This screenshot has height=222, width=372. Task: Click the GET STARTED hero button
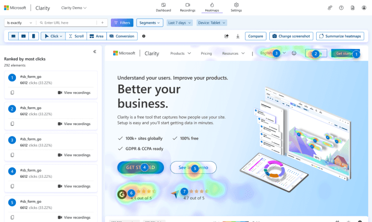[x=140, y=168]
